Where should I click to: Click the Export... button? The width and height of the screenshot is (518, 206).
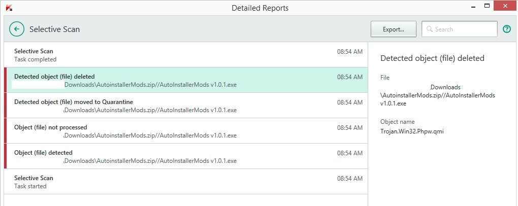point(393,29)
